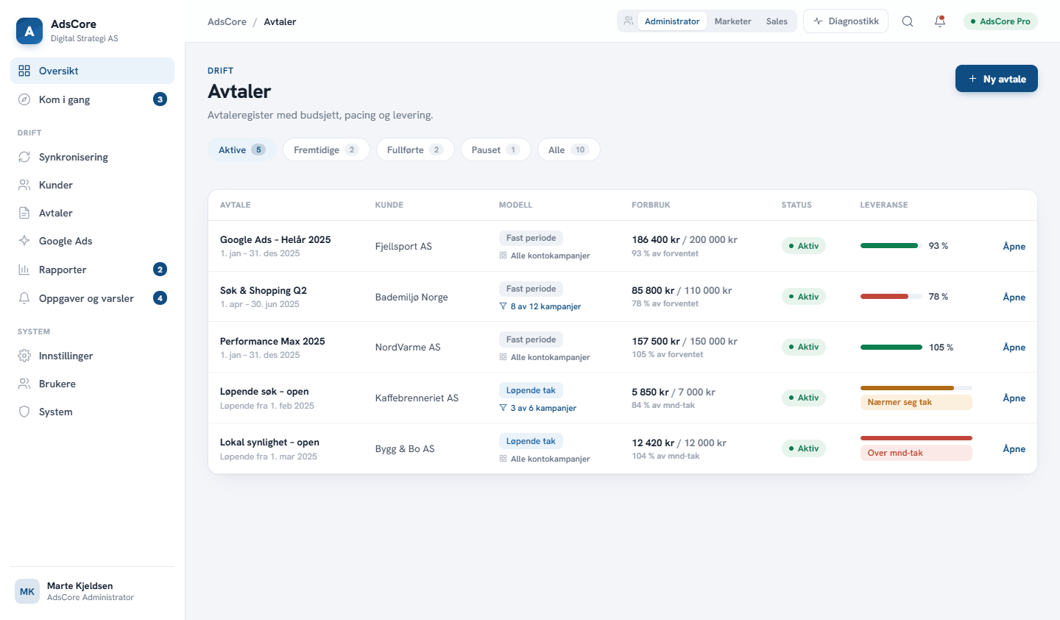Open Kom i gang in the sidebar

pyautogui.click(x=92, y=99)
